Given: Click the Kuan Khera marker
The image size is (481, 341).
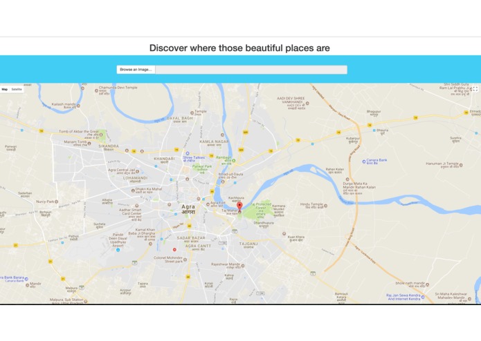Looking at the screenshot, I should click(x=284, y=233).
